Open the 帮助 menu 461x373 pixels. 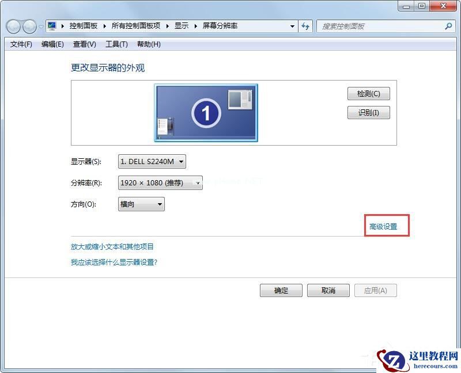pos(149,44)
